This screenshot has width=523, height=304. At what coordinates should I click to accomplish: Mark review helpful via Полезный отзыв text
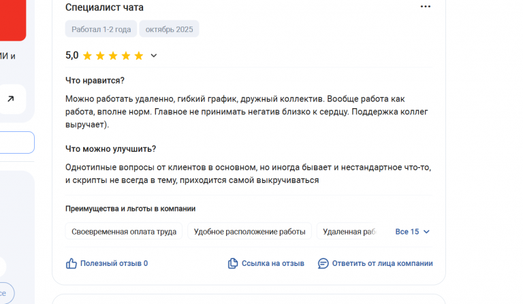click(x=114, y=263)
